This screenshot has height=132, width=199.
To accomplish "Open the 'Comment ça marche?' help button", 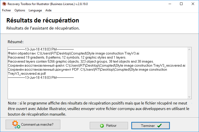I will point(33,124).
